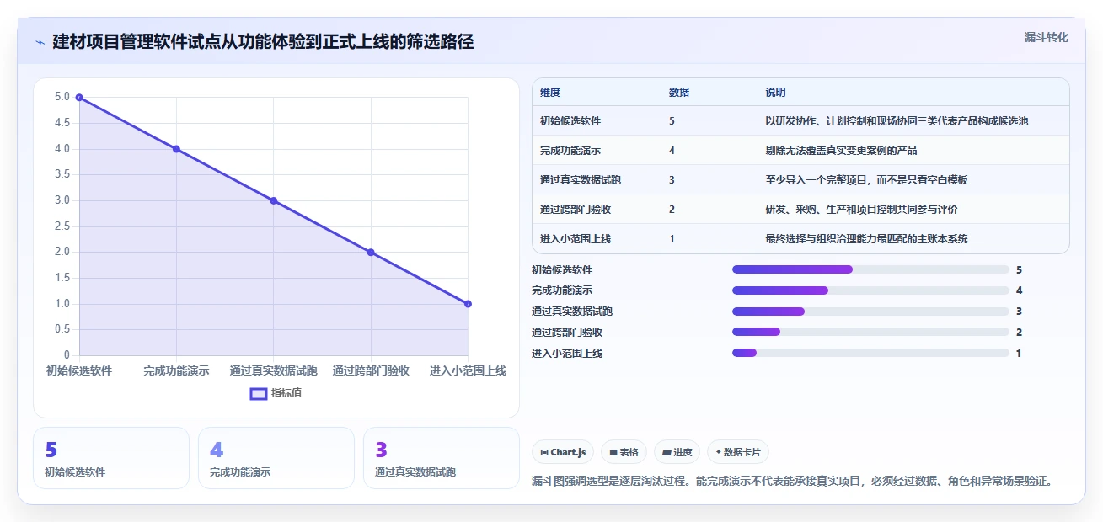Click the 漏斗转化 label in the header
This screenshot has width=1103, height=522.
click(1047, 37)
